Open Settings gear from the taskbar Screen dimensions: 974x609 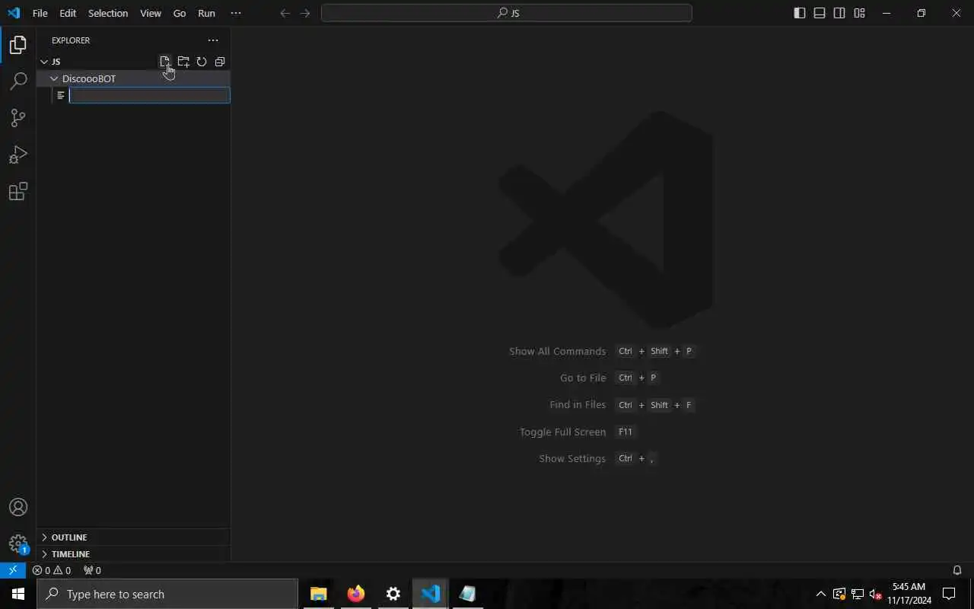pos(393,594)
